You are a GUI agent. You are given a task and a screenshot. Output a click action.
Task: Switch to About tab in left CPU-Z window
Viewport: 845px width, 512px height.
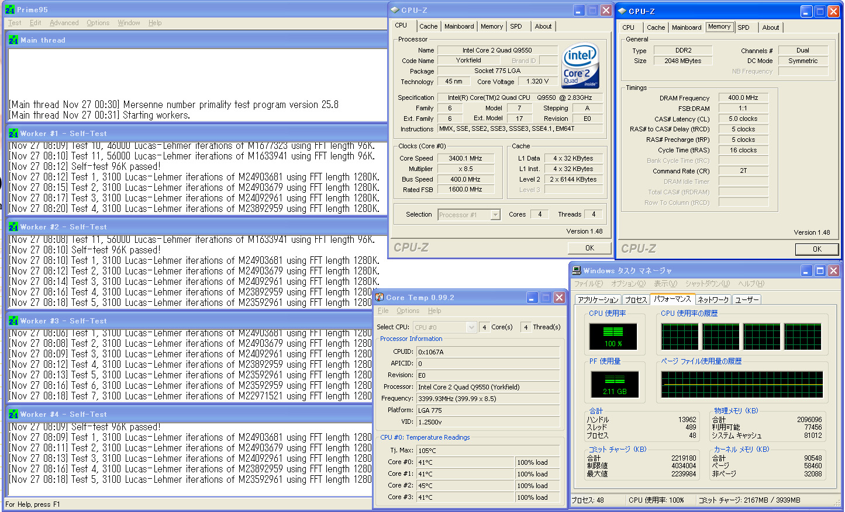(x=543, y=26)
